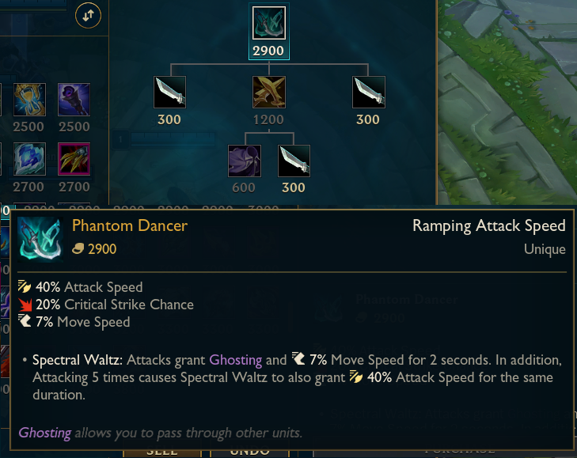
Task: Click the Ghosting definition text at tooltip bottom
Action: [x=161, y=433]
